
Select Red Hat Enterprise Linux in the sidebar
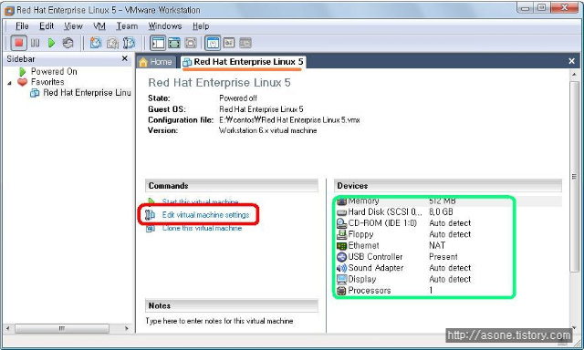tap(87, 93)
